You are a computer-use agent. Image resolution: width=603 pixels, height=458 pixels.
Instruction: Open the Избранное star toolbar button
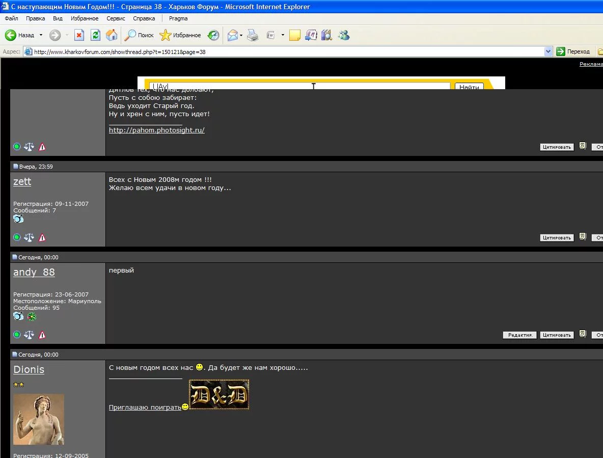tap(180, 35)
